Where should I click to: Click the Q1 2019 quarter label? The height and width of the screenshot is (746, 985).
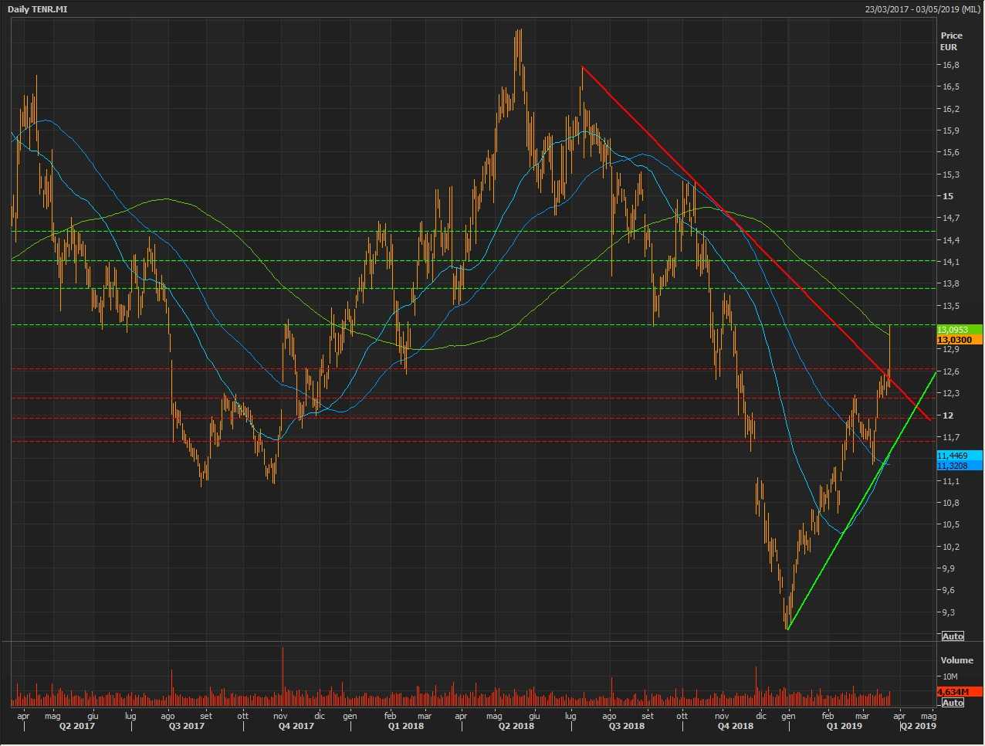click(845, 726)
